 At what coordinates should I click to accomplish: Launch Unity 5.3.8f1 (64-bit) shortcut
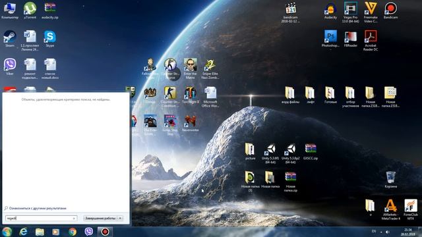270,153
